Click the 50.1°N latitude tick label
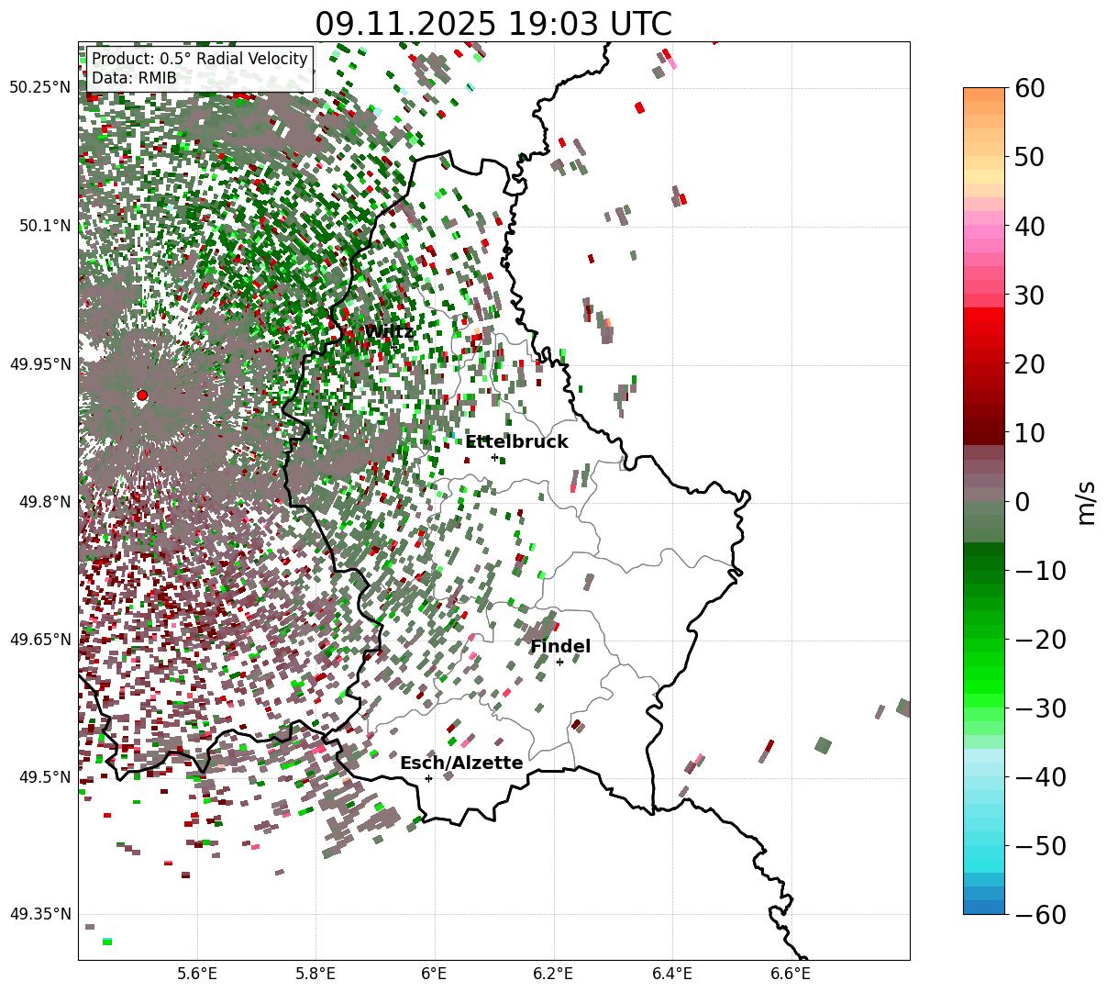Viewport: 1107px width, 992px height. click(44, 226)
